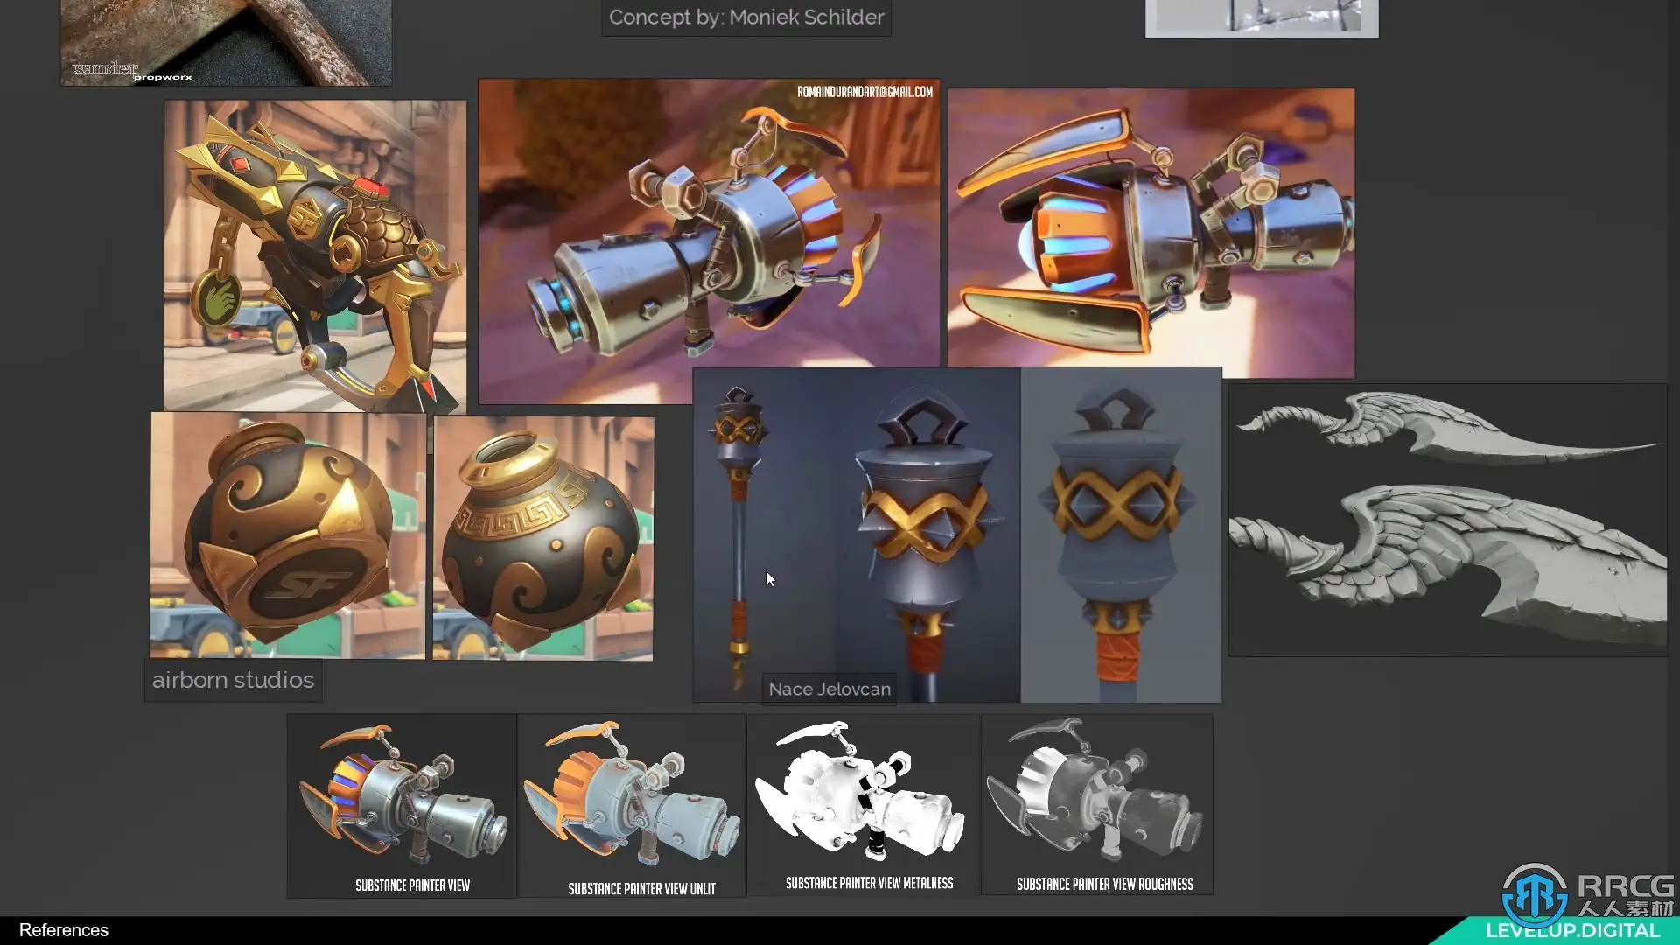Select the SF logo round pot image
Image resolution: width=1680 pixels, height=945 pixels.
[x=287, y=535]
